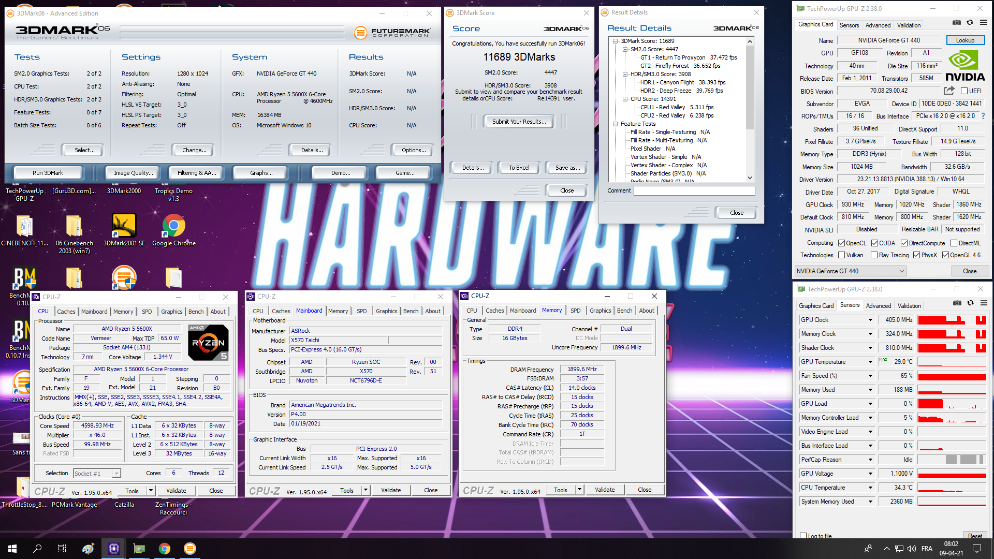Open taskbar Search
Screen dimensions: 994x559
click(x=37, y=549)
